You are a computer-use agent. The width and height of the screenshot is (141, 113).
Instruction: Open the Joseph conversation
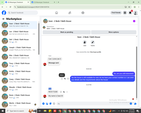tap(19, 49)
